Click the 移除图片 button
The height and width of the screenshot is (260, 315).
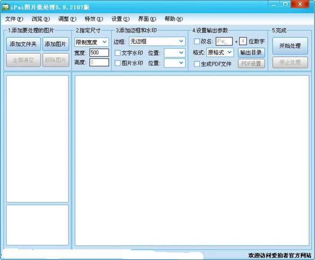[56, 60]
